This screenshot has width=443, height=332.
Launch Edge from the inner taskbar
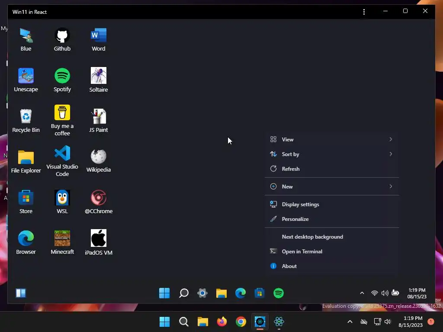click(241, 293)
